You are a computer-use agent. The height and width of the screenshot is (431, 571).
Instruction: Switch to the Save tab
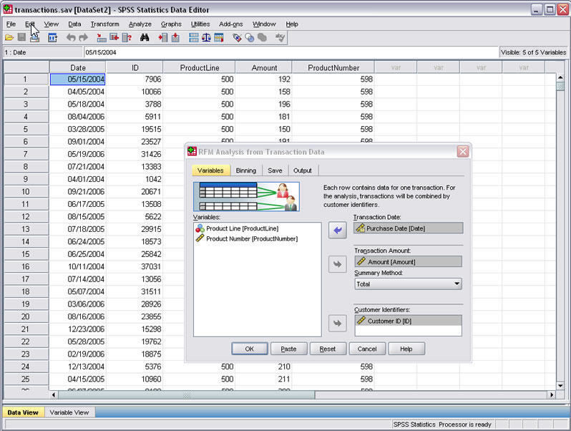pyautogui.click(x=275, y=170)
